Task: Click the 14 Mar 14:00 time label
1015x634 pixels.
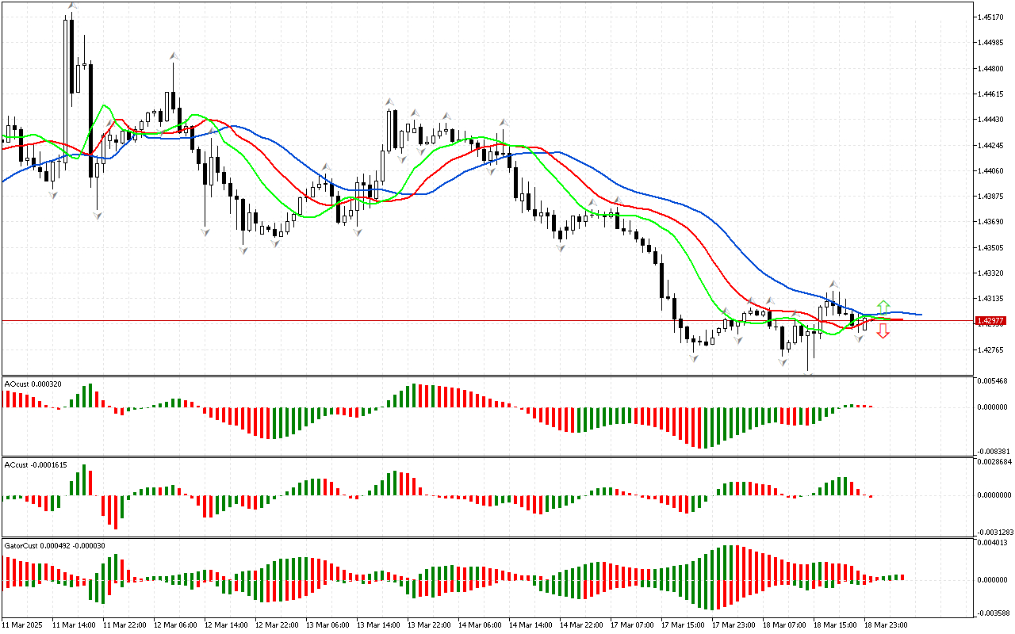Action: (531, 625)
